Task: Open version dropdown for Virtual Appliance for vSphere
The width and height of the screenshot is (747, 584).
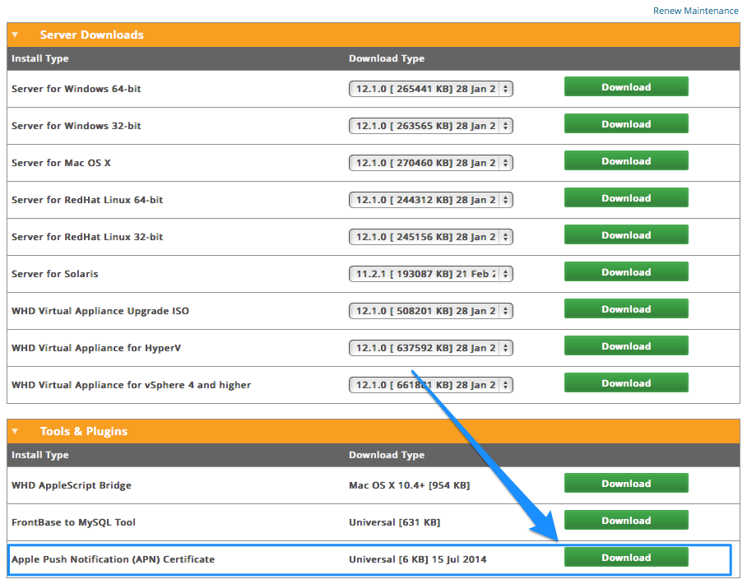Action: point(430,385)
